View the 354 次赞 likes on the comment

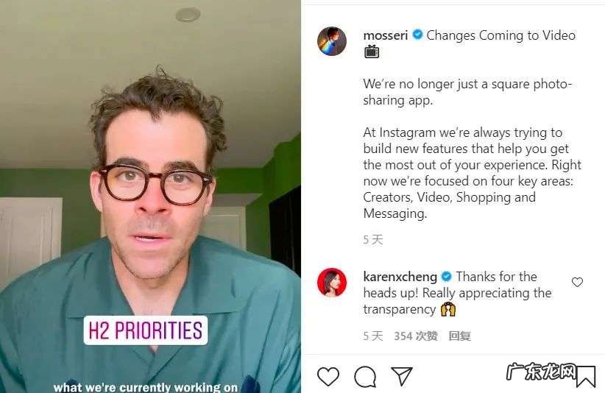pyautogui.click(x=416, y=336)
